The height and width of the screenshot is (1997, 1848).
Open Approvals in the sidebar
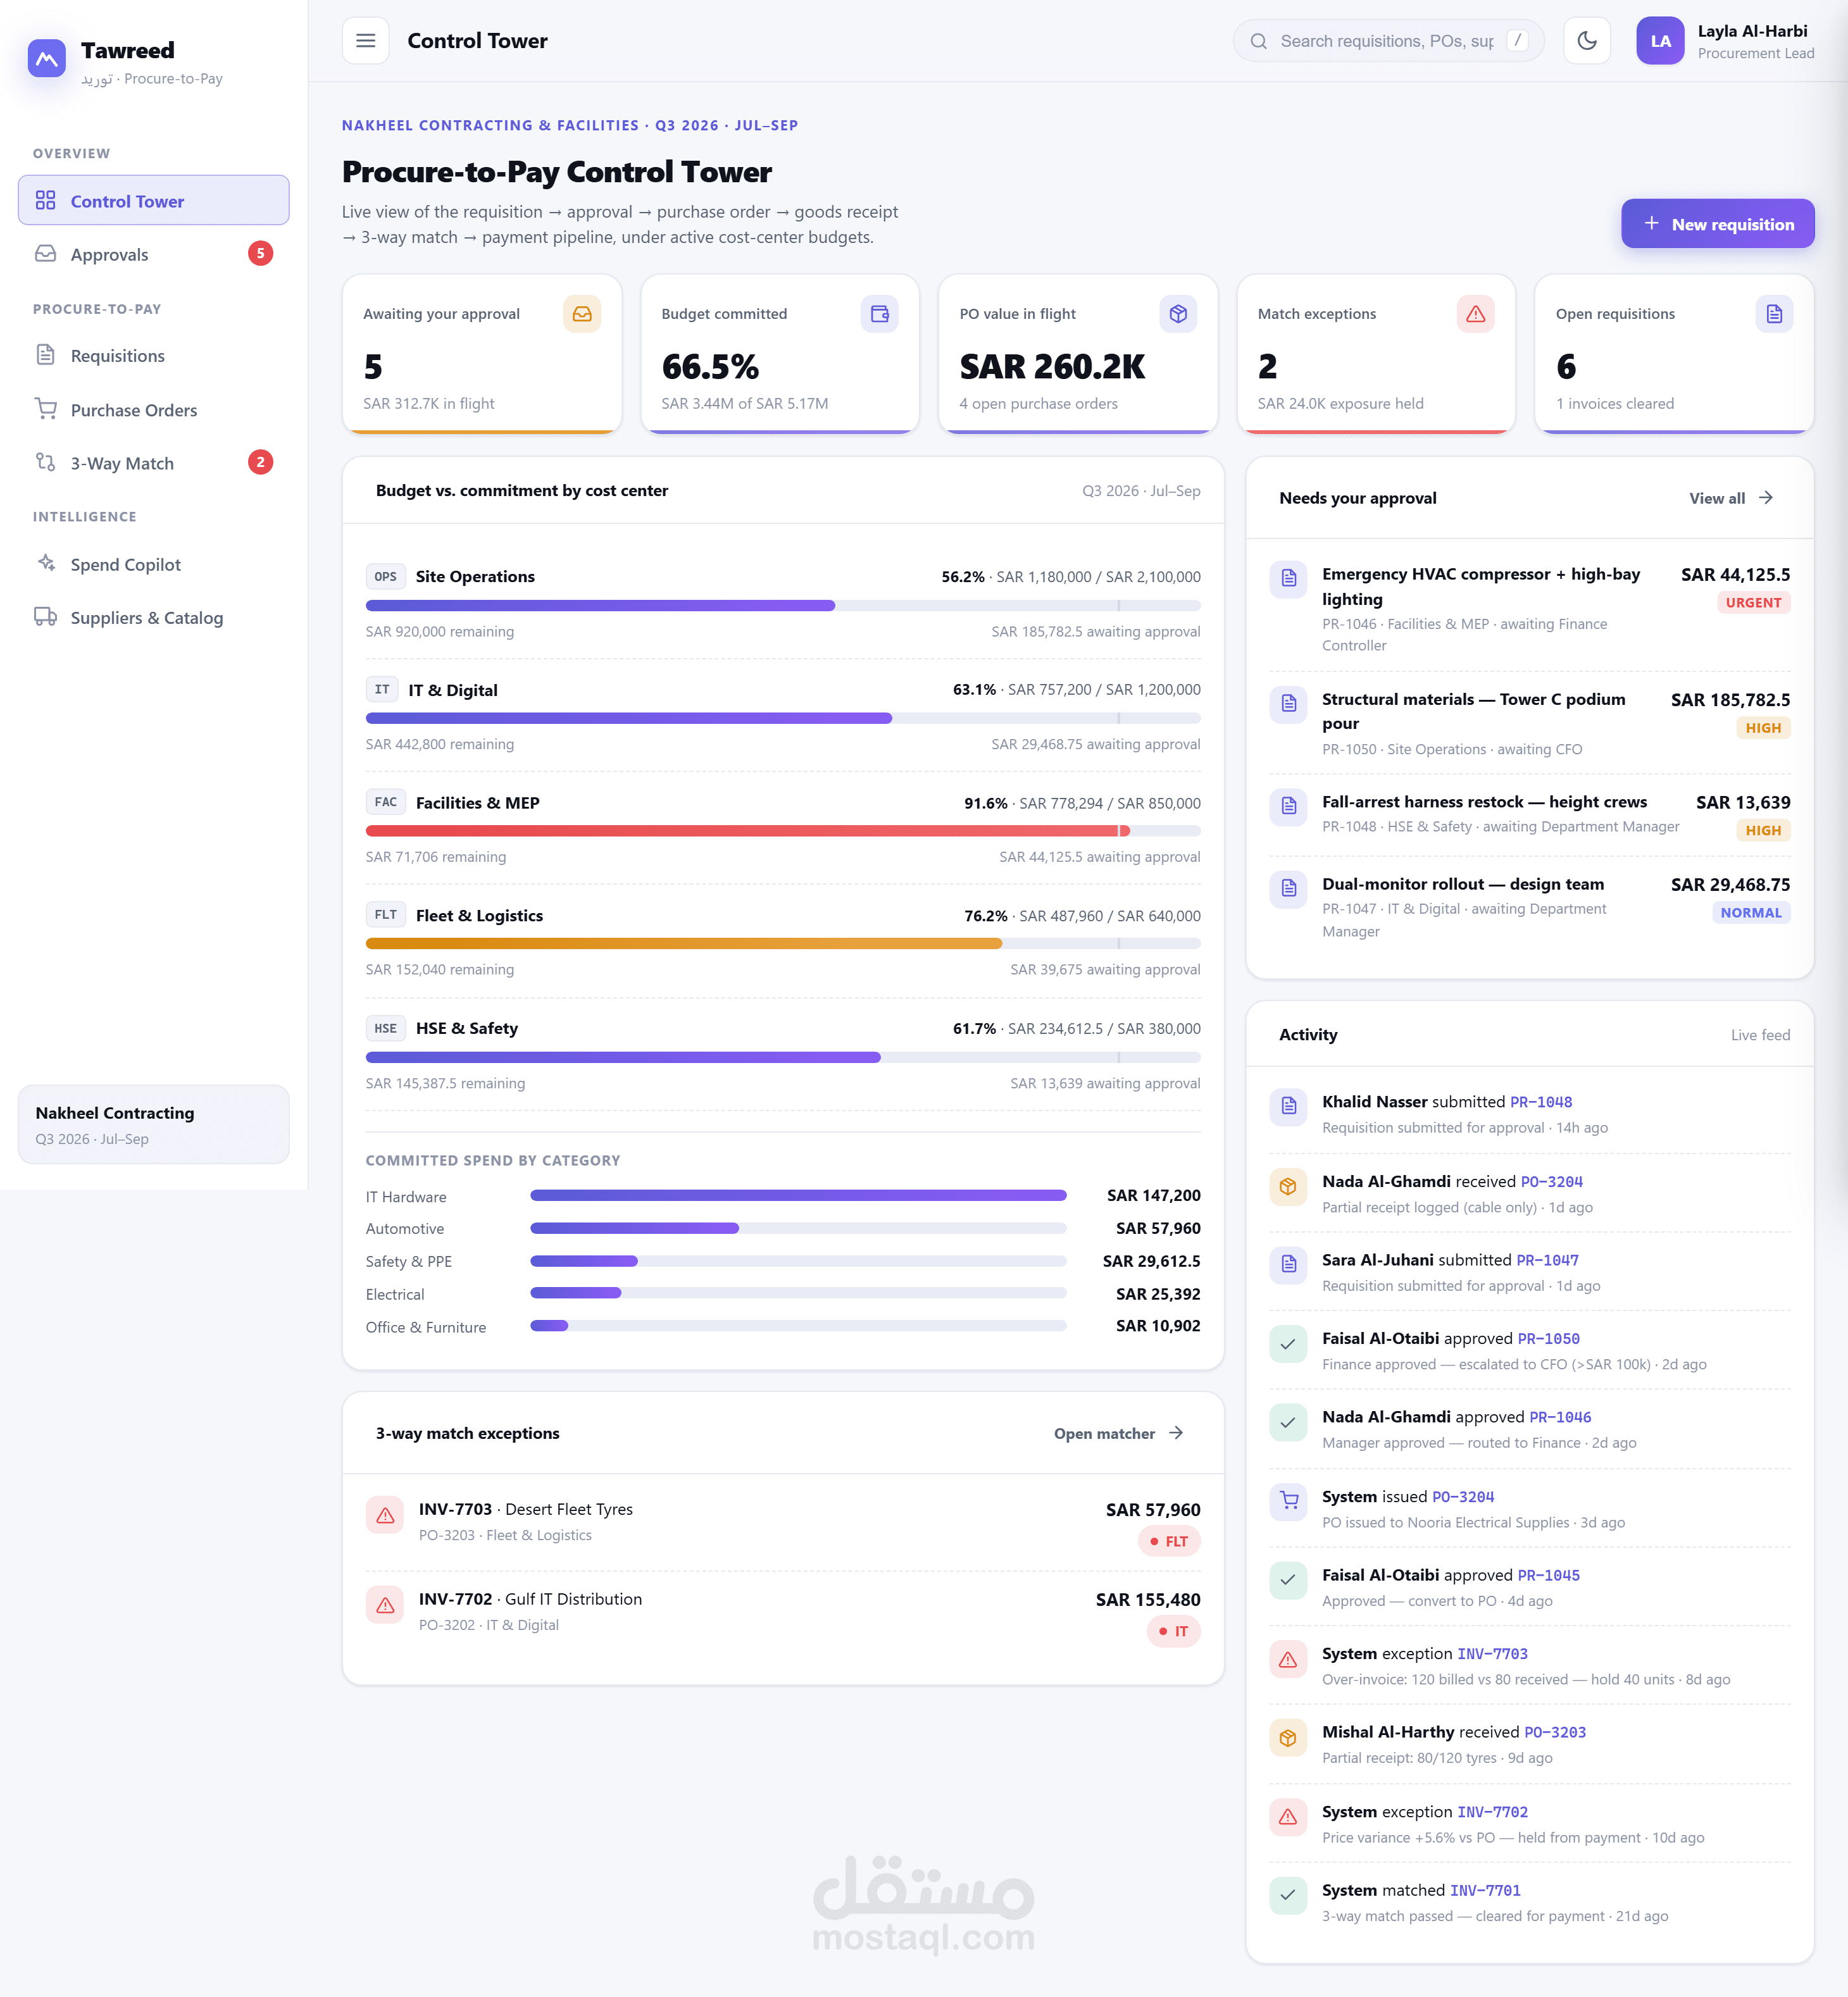[154, 254]
